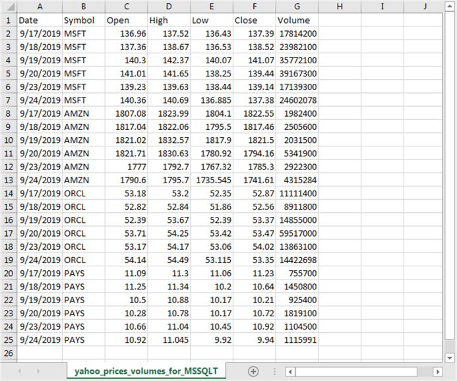This screenshot has height=381, width=457.
Task: Click cell with Close value 54.02
Action: (254, 247)
